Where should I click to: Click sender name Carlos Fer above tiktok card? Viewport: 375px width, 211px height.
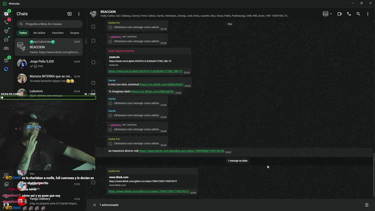(114, 171)
